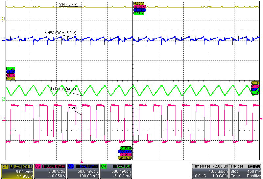The width and height of the screenshot is (263, 179).
Task: Open the pink C2 channel descriptor box
Action: [x=50, y=171]
